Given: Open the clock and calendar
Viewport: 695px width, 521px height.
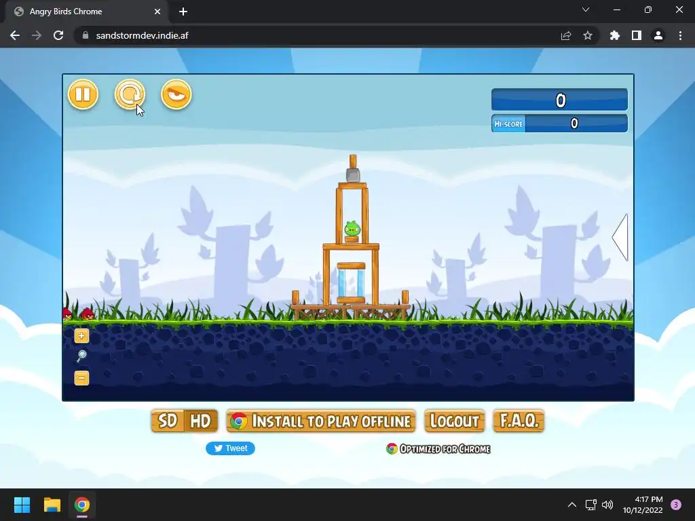Looking at the screenshot, I should pyautogui.click(x=643, y=505).
